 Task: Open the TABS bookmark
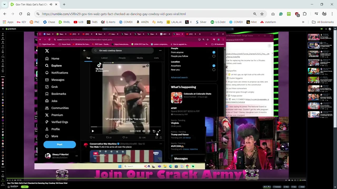pos(92,22)
